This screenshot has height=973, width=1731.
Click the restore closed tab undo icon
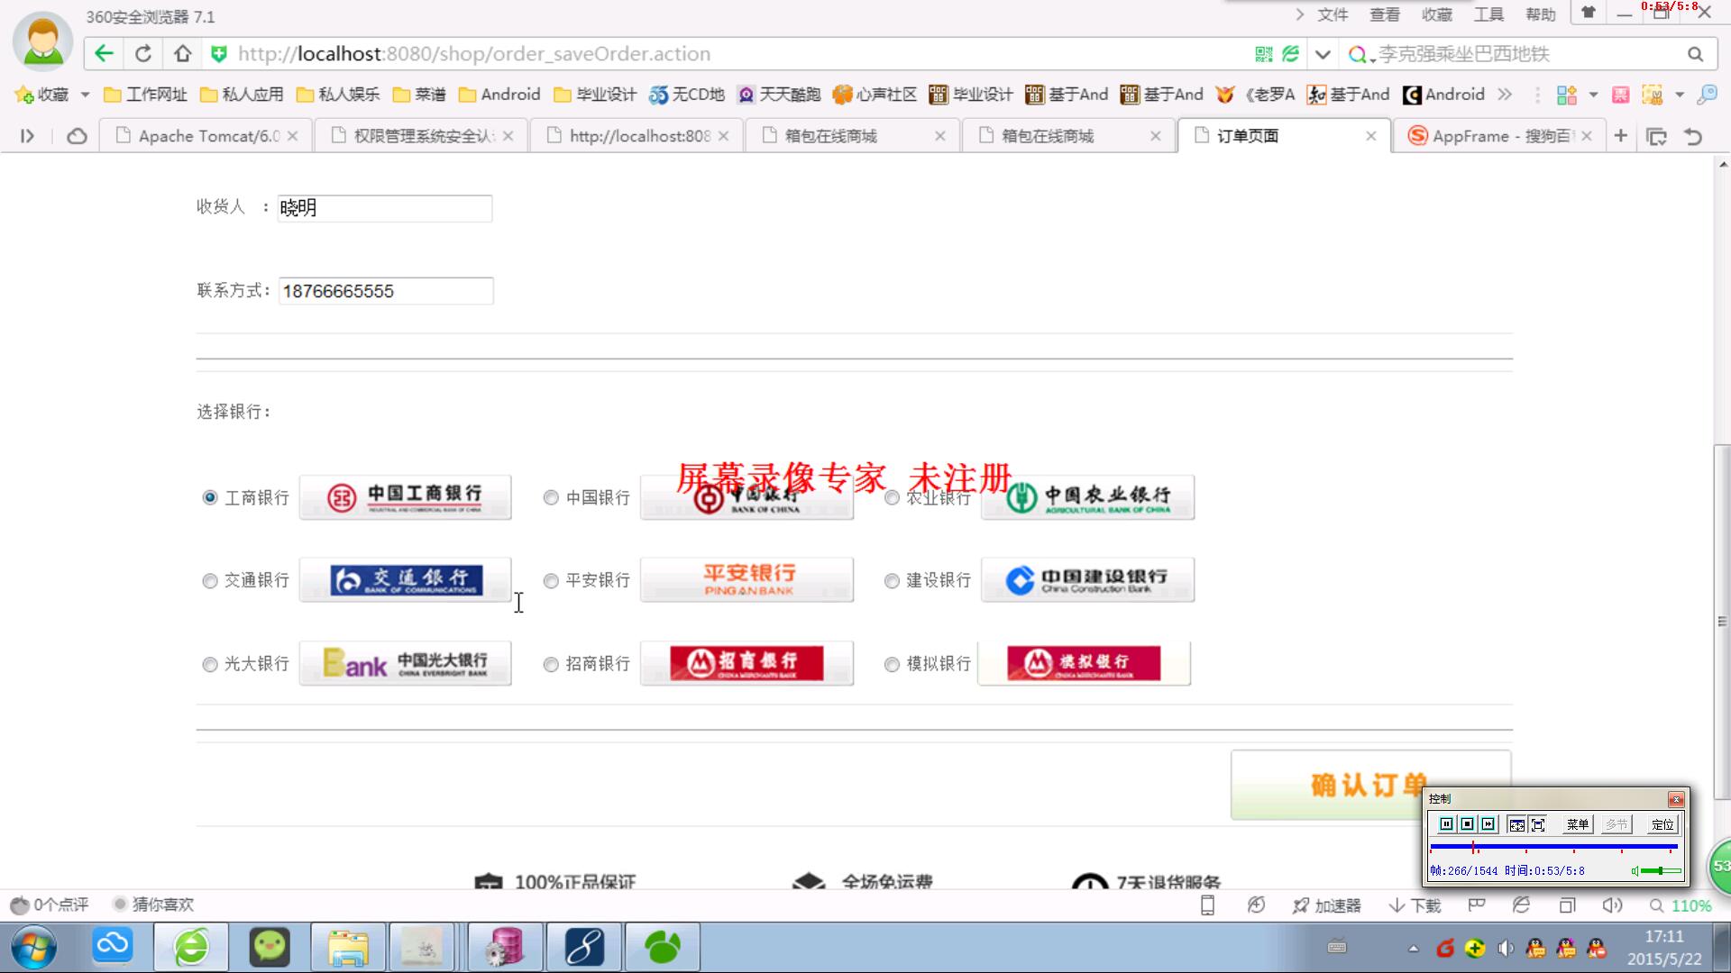click(x=1693, y=136)
